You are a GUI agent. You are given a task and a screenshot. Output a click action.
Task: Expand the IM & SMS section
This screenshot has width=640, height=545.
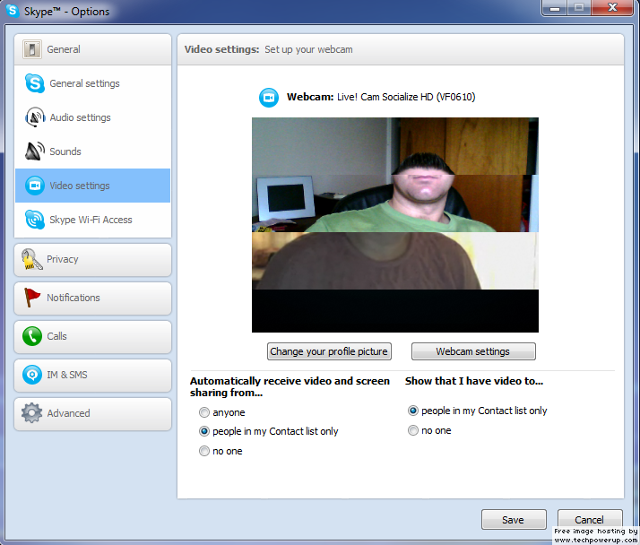click(x=92, y=376)
